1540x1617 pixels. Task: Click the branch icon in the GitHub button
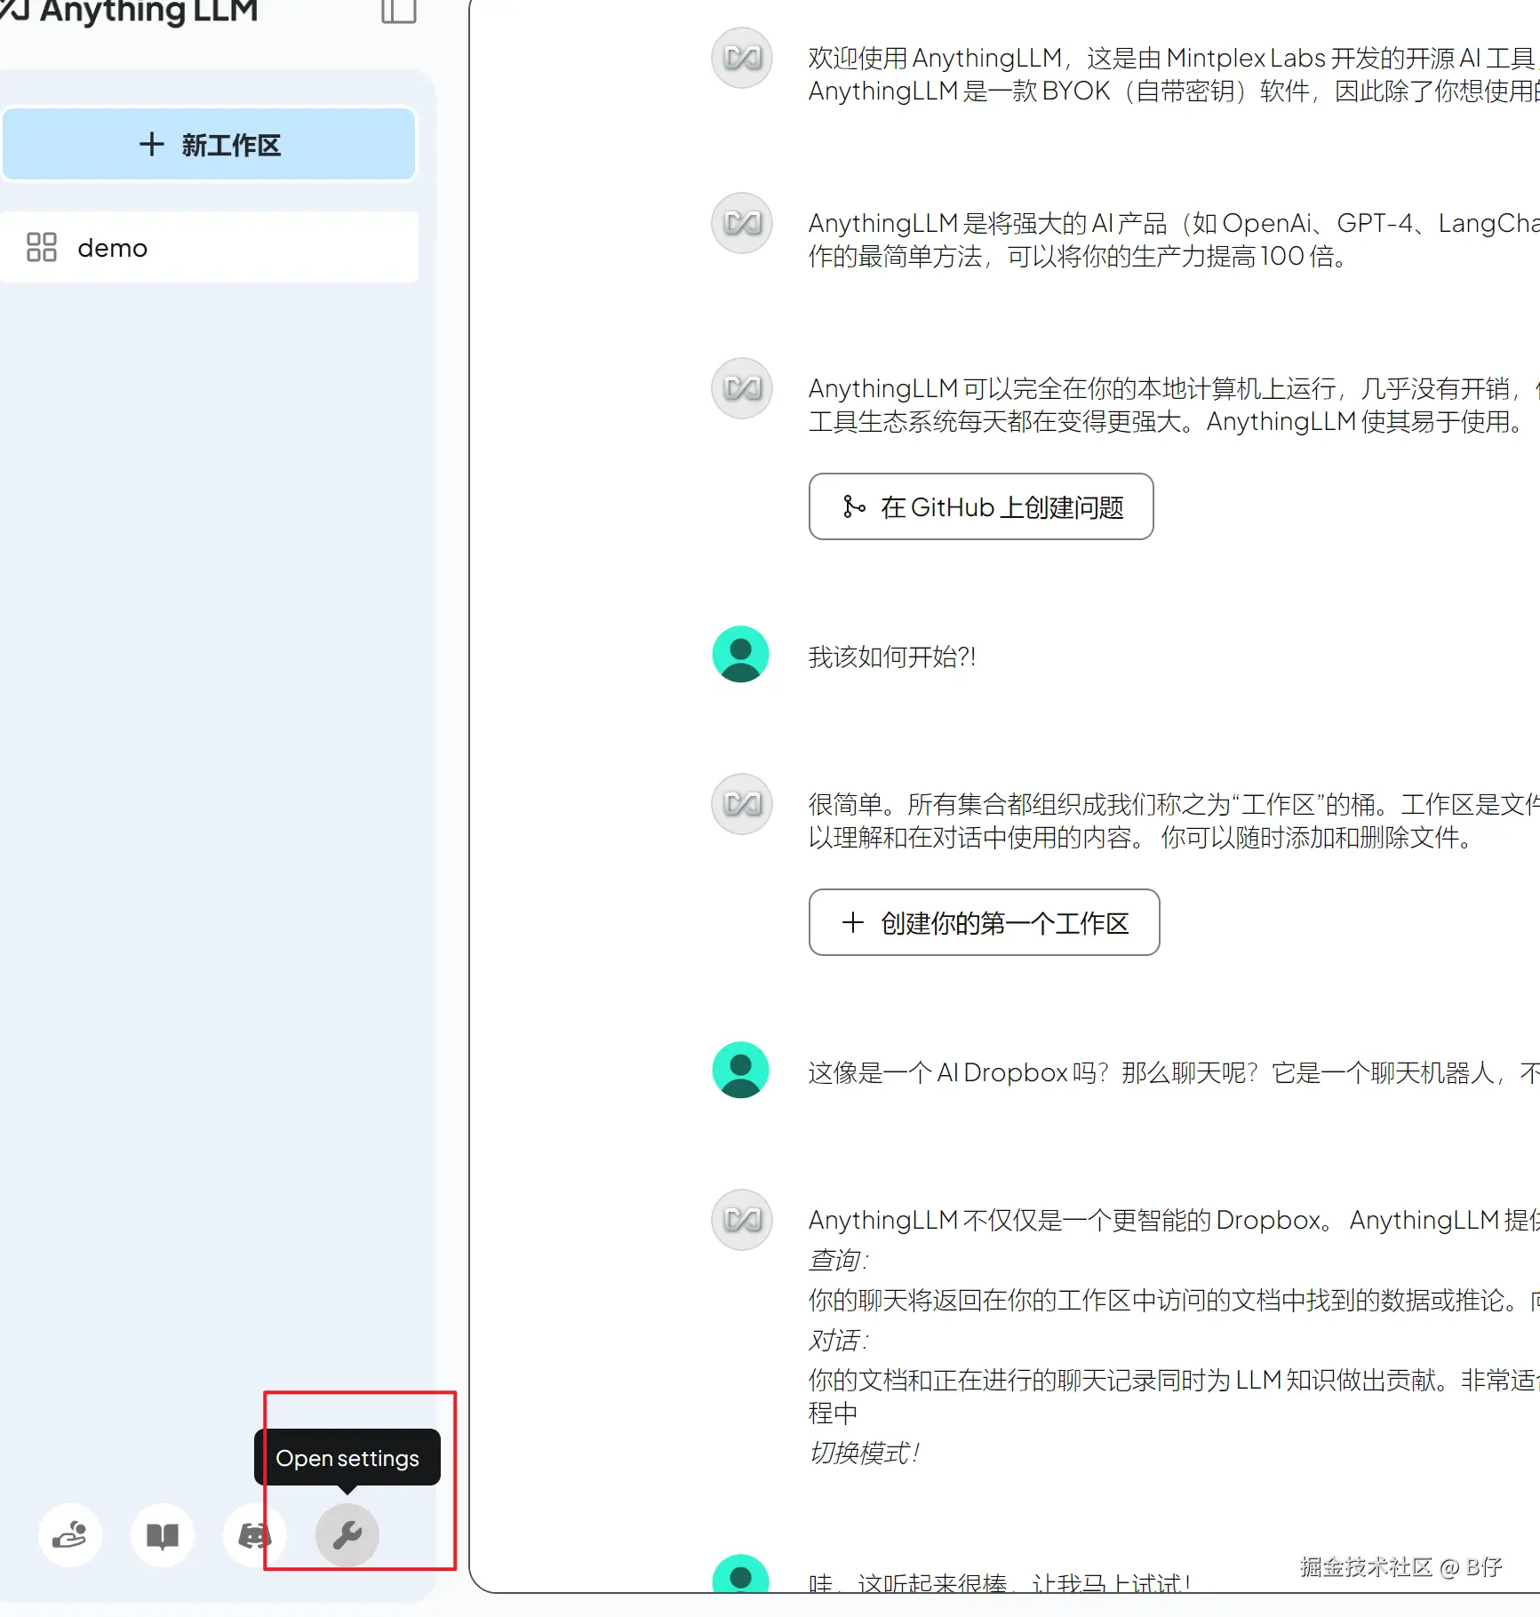853,506
